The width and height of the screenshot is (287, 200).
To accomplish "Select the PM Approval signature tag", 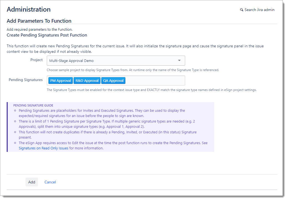I will [61, 80].
